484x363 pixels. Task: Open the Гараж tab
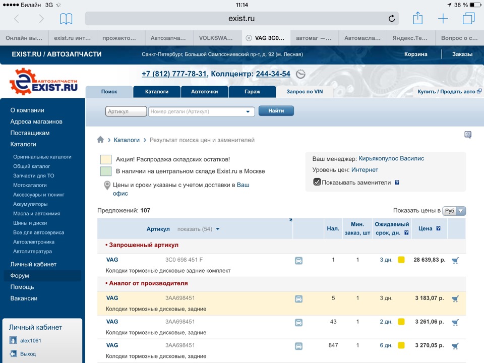coord(252,92)
